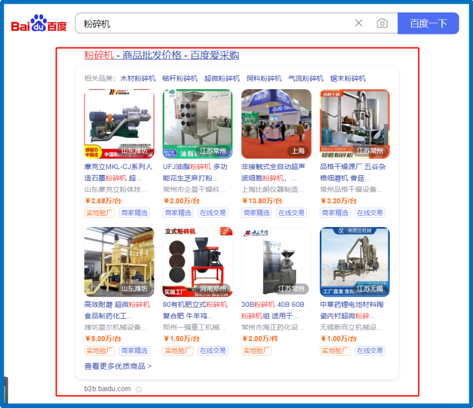Select the 木材粉碎机 related category
The height and width of the screenshot is (408, 473).
pos(138,78)
